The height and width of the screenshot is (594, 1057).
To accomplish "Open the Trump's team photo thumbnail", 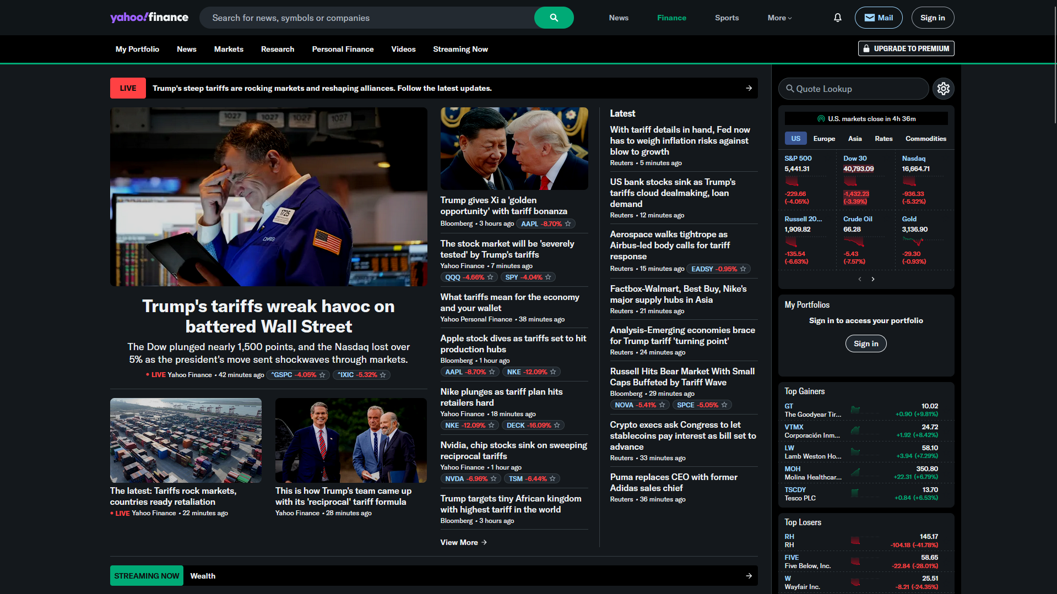I will click(351, 440).
